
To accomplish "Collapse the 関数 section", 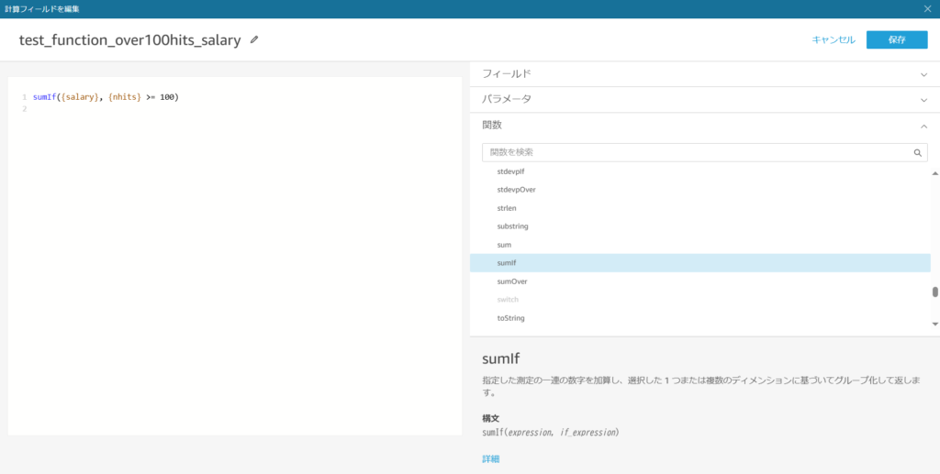I will click(x=704, y=126).
